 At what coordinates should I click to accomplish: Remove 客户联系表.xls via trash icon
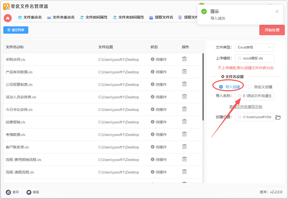click(184, 147)
